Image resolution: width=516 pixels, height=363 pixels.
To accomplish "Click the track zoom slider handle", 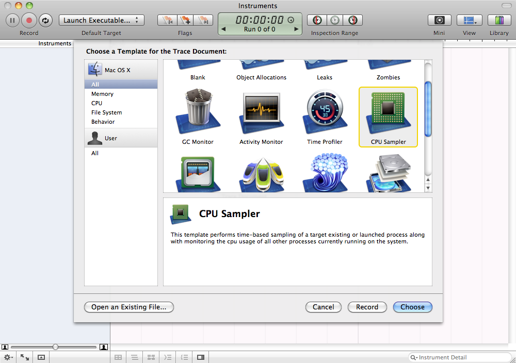I will 55,347.
